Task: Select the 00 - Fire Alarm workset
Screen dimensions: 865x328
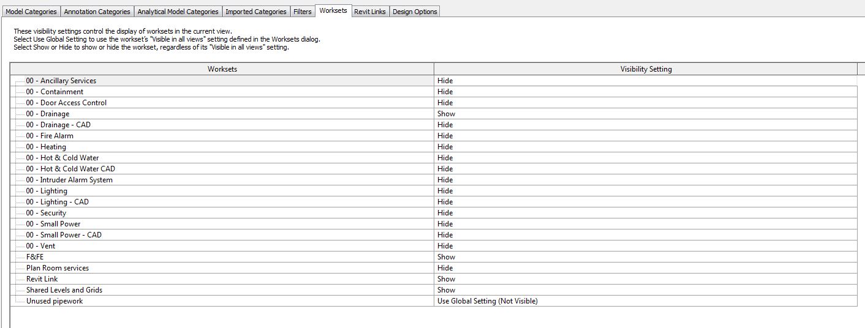Action: point(50,136)
